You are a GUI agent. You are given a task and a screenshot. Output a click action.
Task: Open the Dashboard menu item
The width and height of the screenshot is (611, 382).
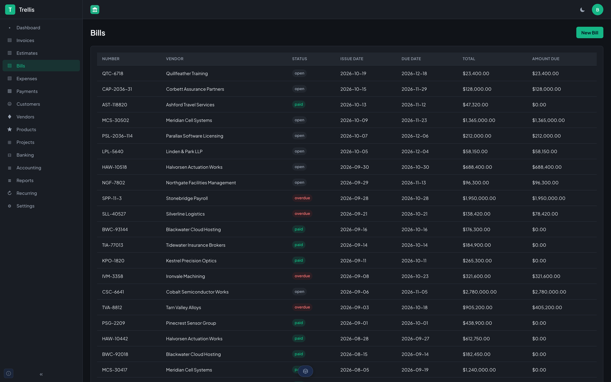[41, 28]
